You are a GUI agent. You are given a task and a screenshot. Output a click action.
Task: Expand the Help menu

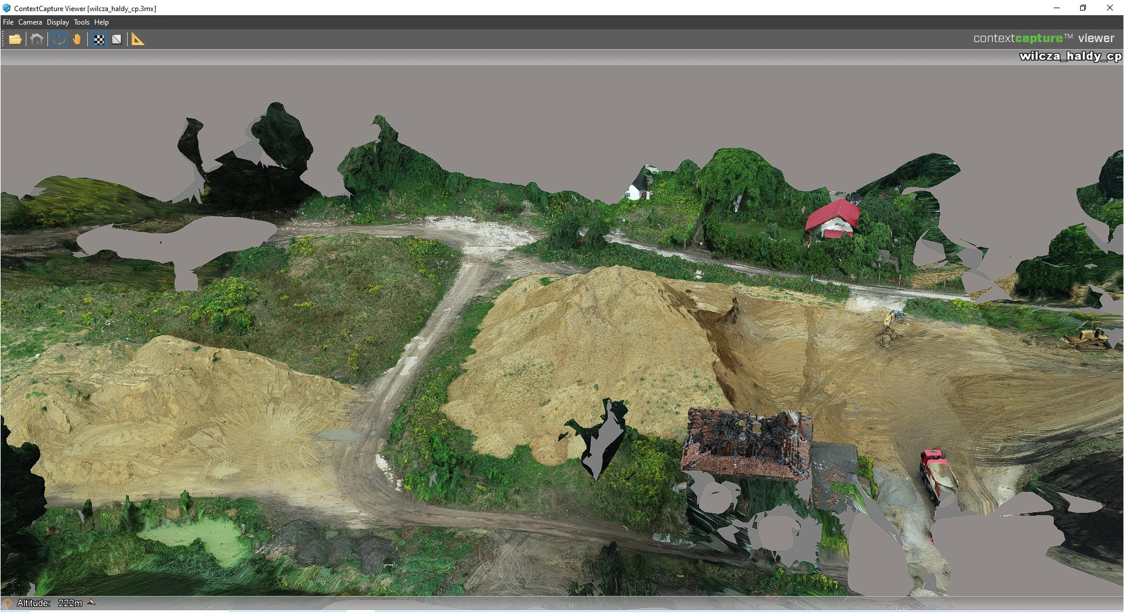point(101,22)
